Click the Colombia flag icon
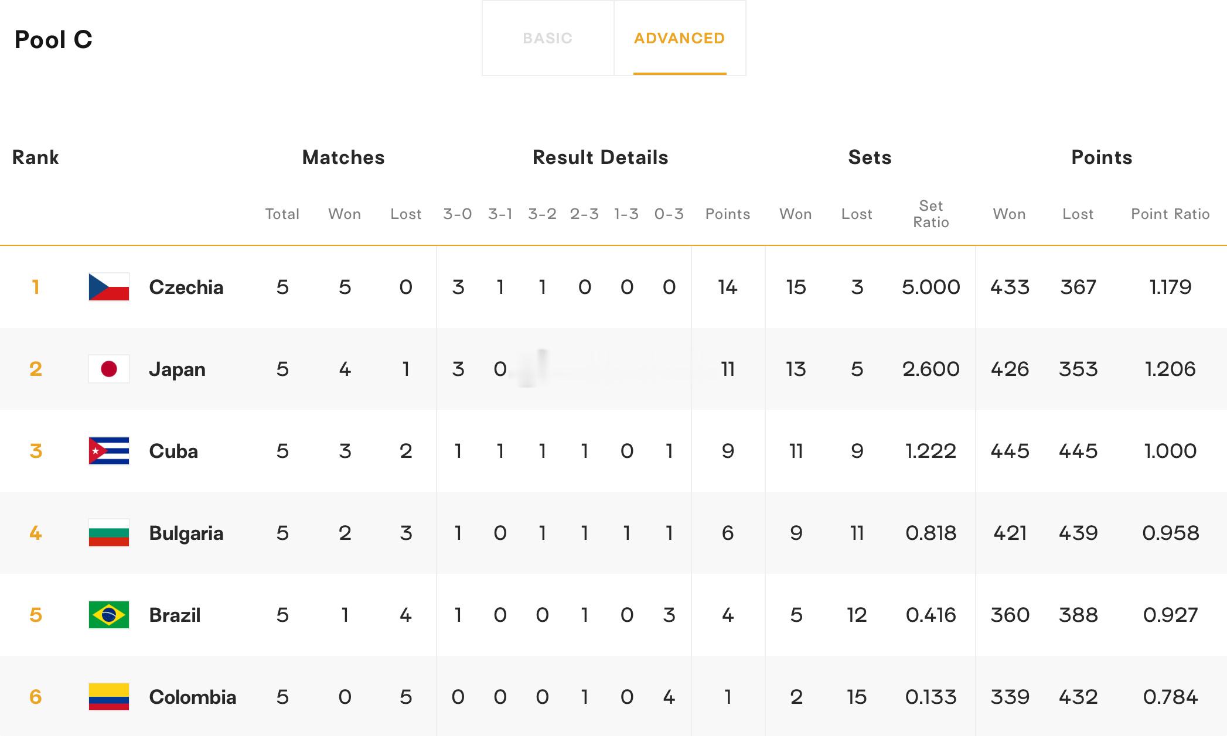The image size is (1227, 736). pyautogui.click(x=109, y=697)
